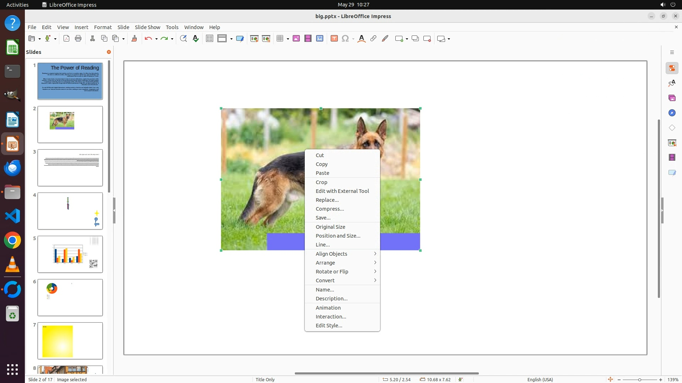Toggle the Display Grid toolbar button
The image size is (682, 383).
pyautogui.click(x=209, y=39)
